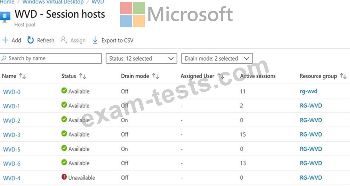Click the green Available icon for WVD-0
The image size is (350, 186).
pos(64,91)
